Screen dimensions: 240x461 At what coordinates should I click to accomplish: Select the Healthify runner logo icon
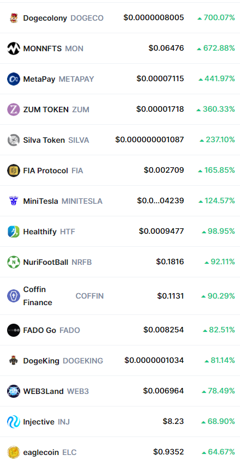[14, 232]
